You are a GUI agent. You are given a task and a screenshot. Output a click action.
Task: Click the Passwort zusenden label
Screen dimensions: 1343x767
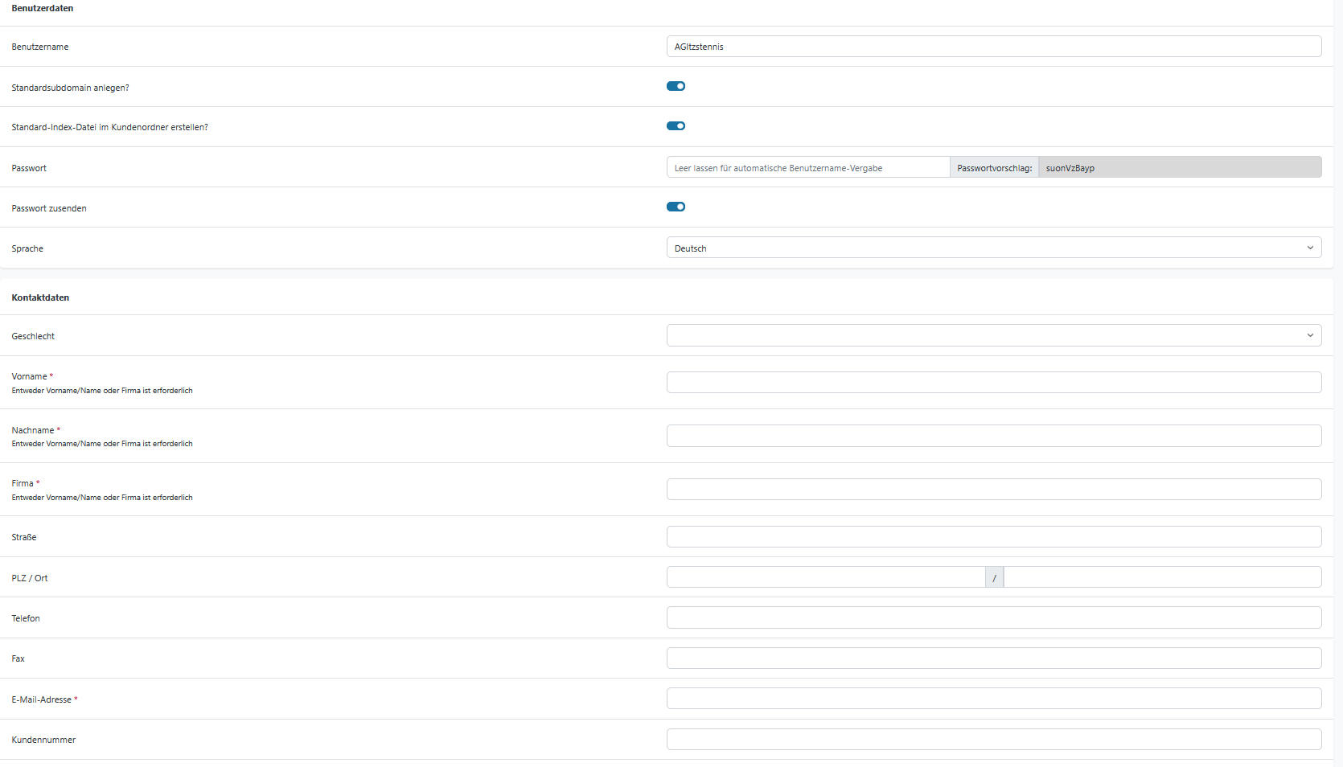coord(49,208)
